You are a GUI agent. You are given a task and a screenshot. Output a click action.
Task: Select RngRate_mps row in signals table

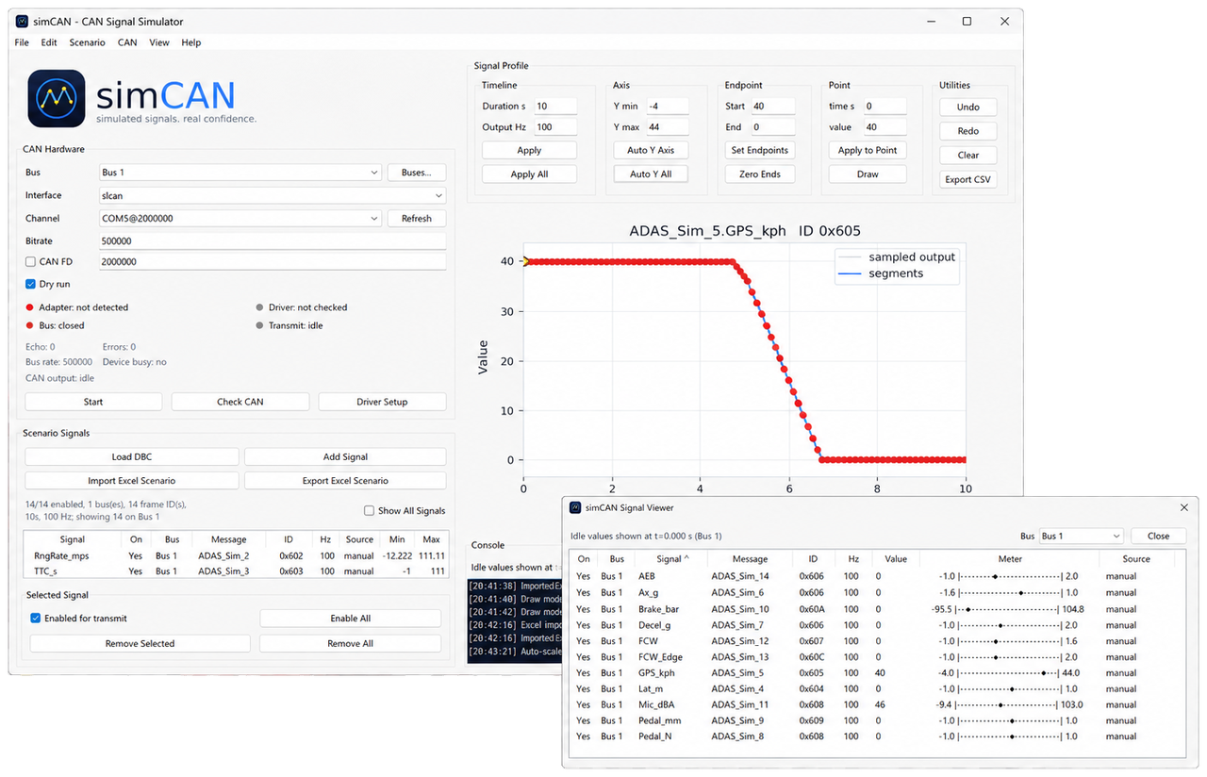tap(236, 556)
